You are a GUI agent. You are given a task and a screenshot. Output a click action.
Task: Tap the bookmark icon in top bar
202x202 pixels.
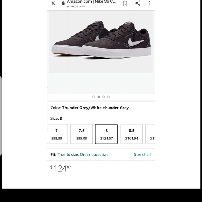125,3
